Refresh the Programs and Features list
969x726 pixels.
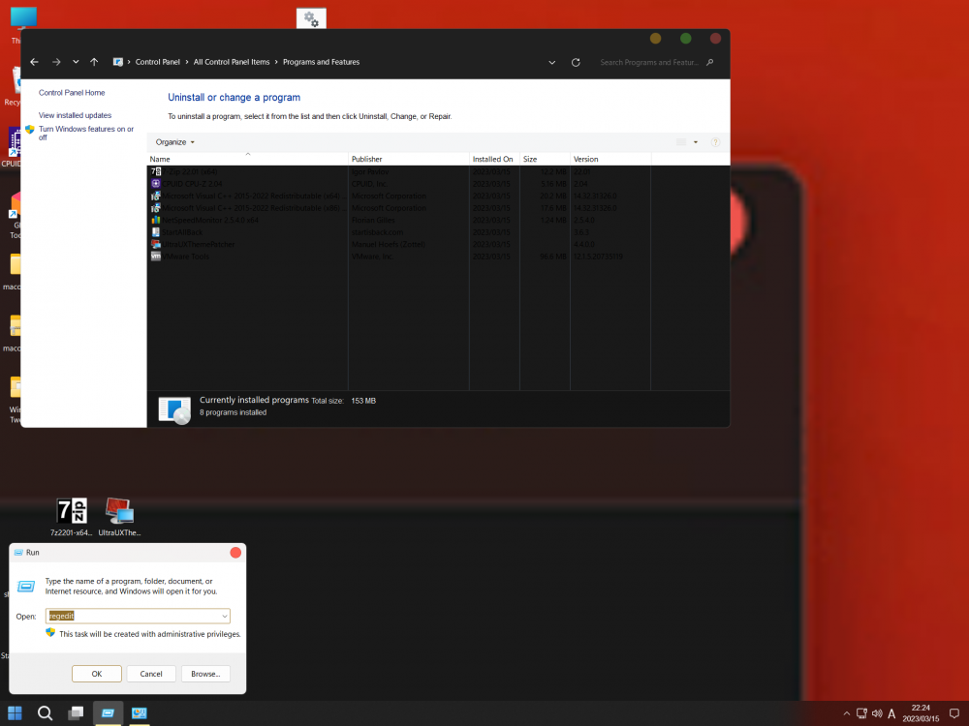tap(576, 62)
